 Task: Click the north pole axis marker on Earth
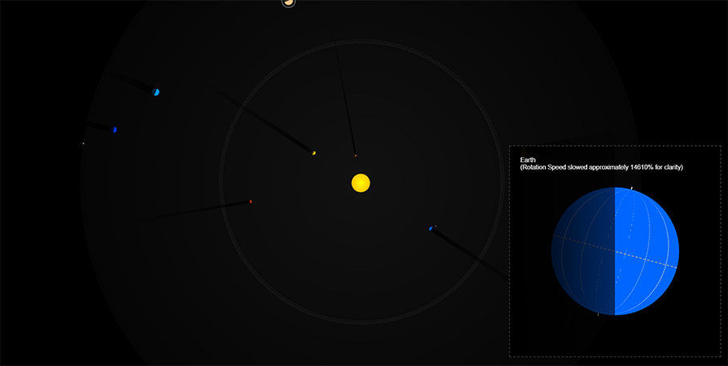(632, 188)
